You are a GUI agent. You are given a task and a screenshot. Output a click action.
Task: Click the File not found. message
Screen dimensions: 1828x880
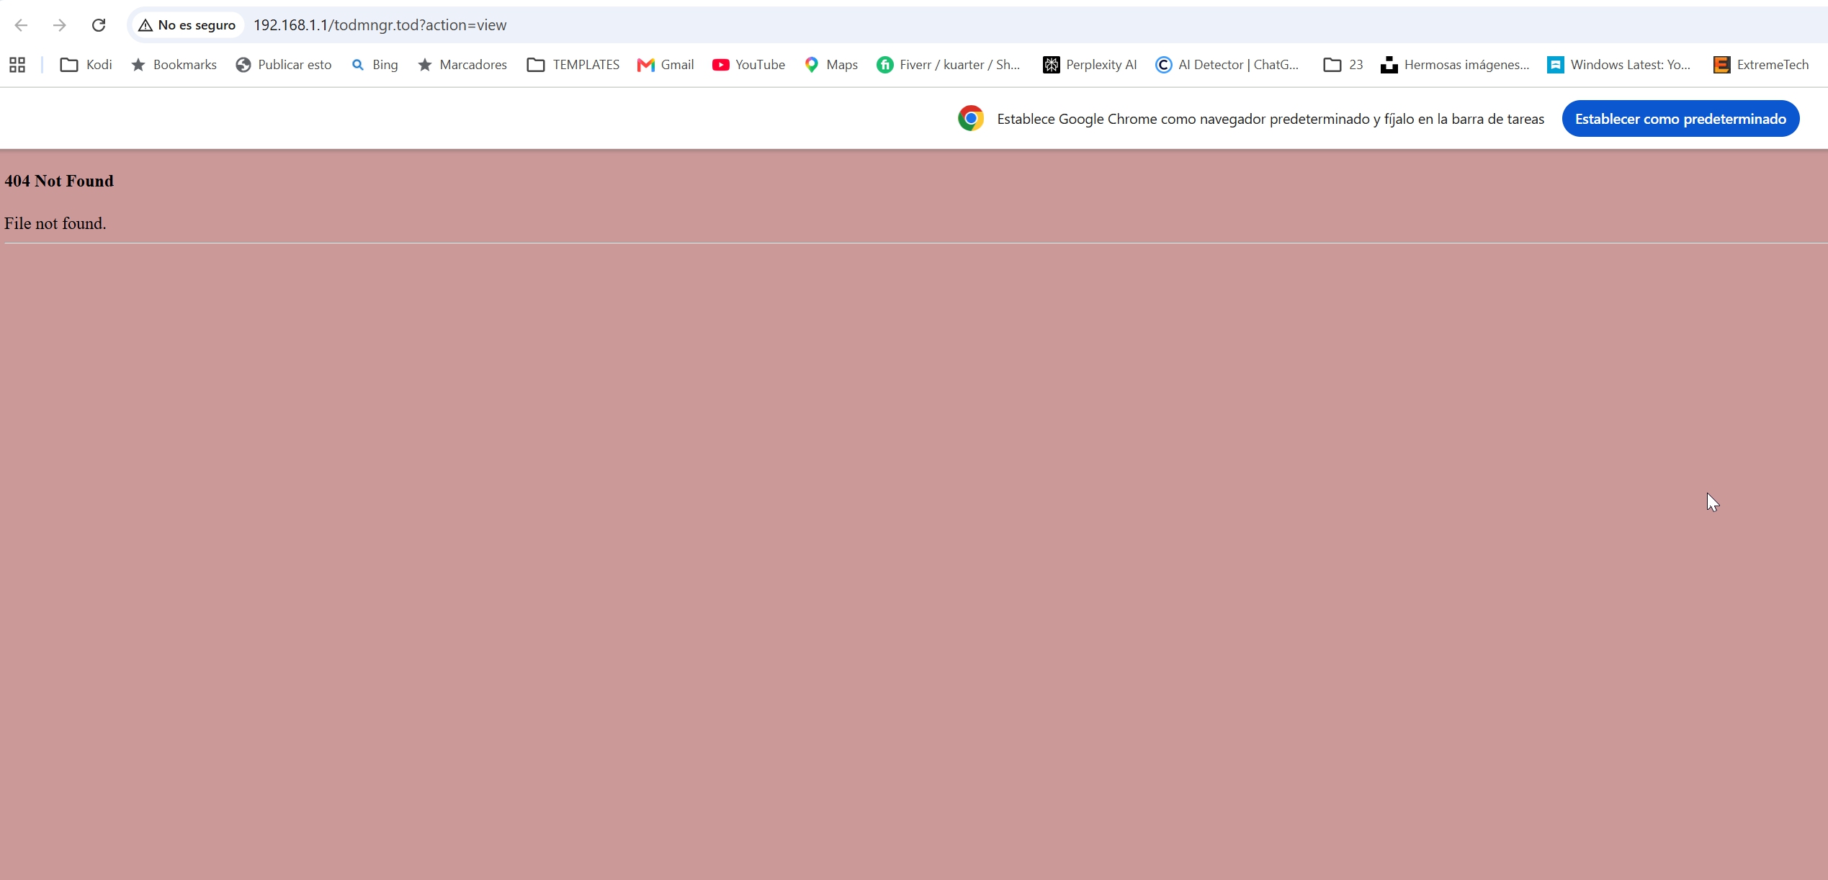pos(55,223)
